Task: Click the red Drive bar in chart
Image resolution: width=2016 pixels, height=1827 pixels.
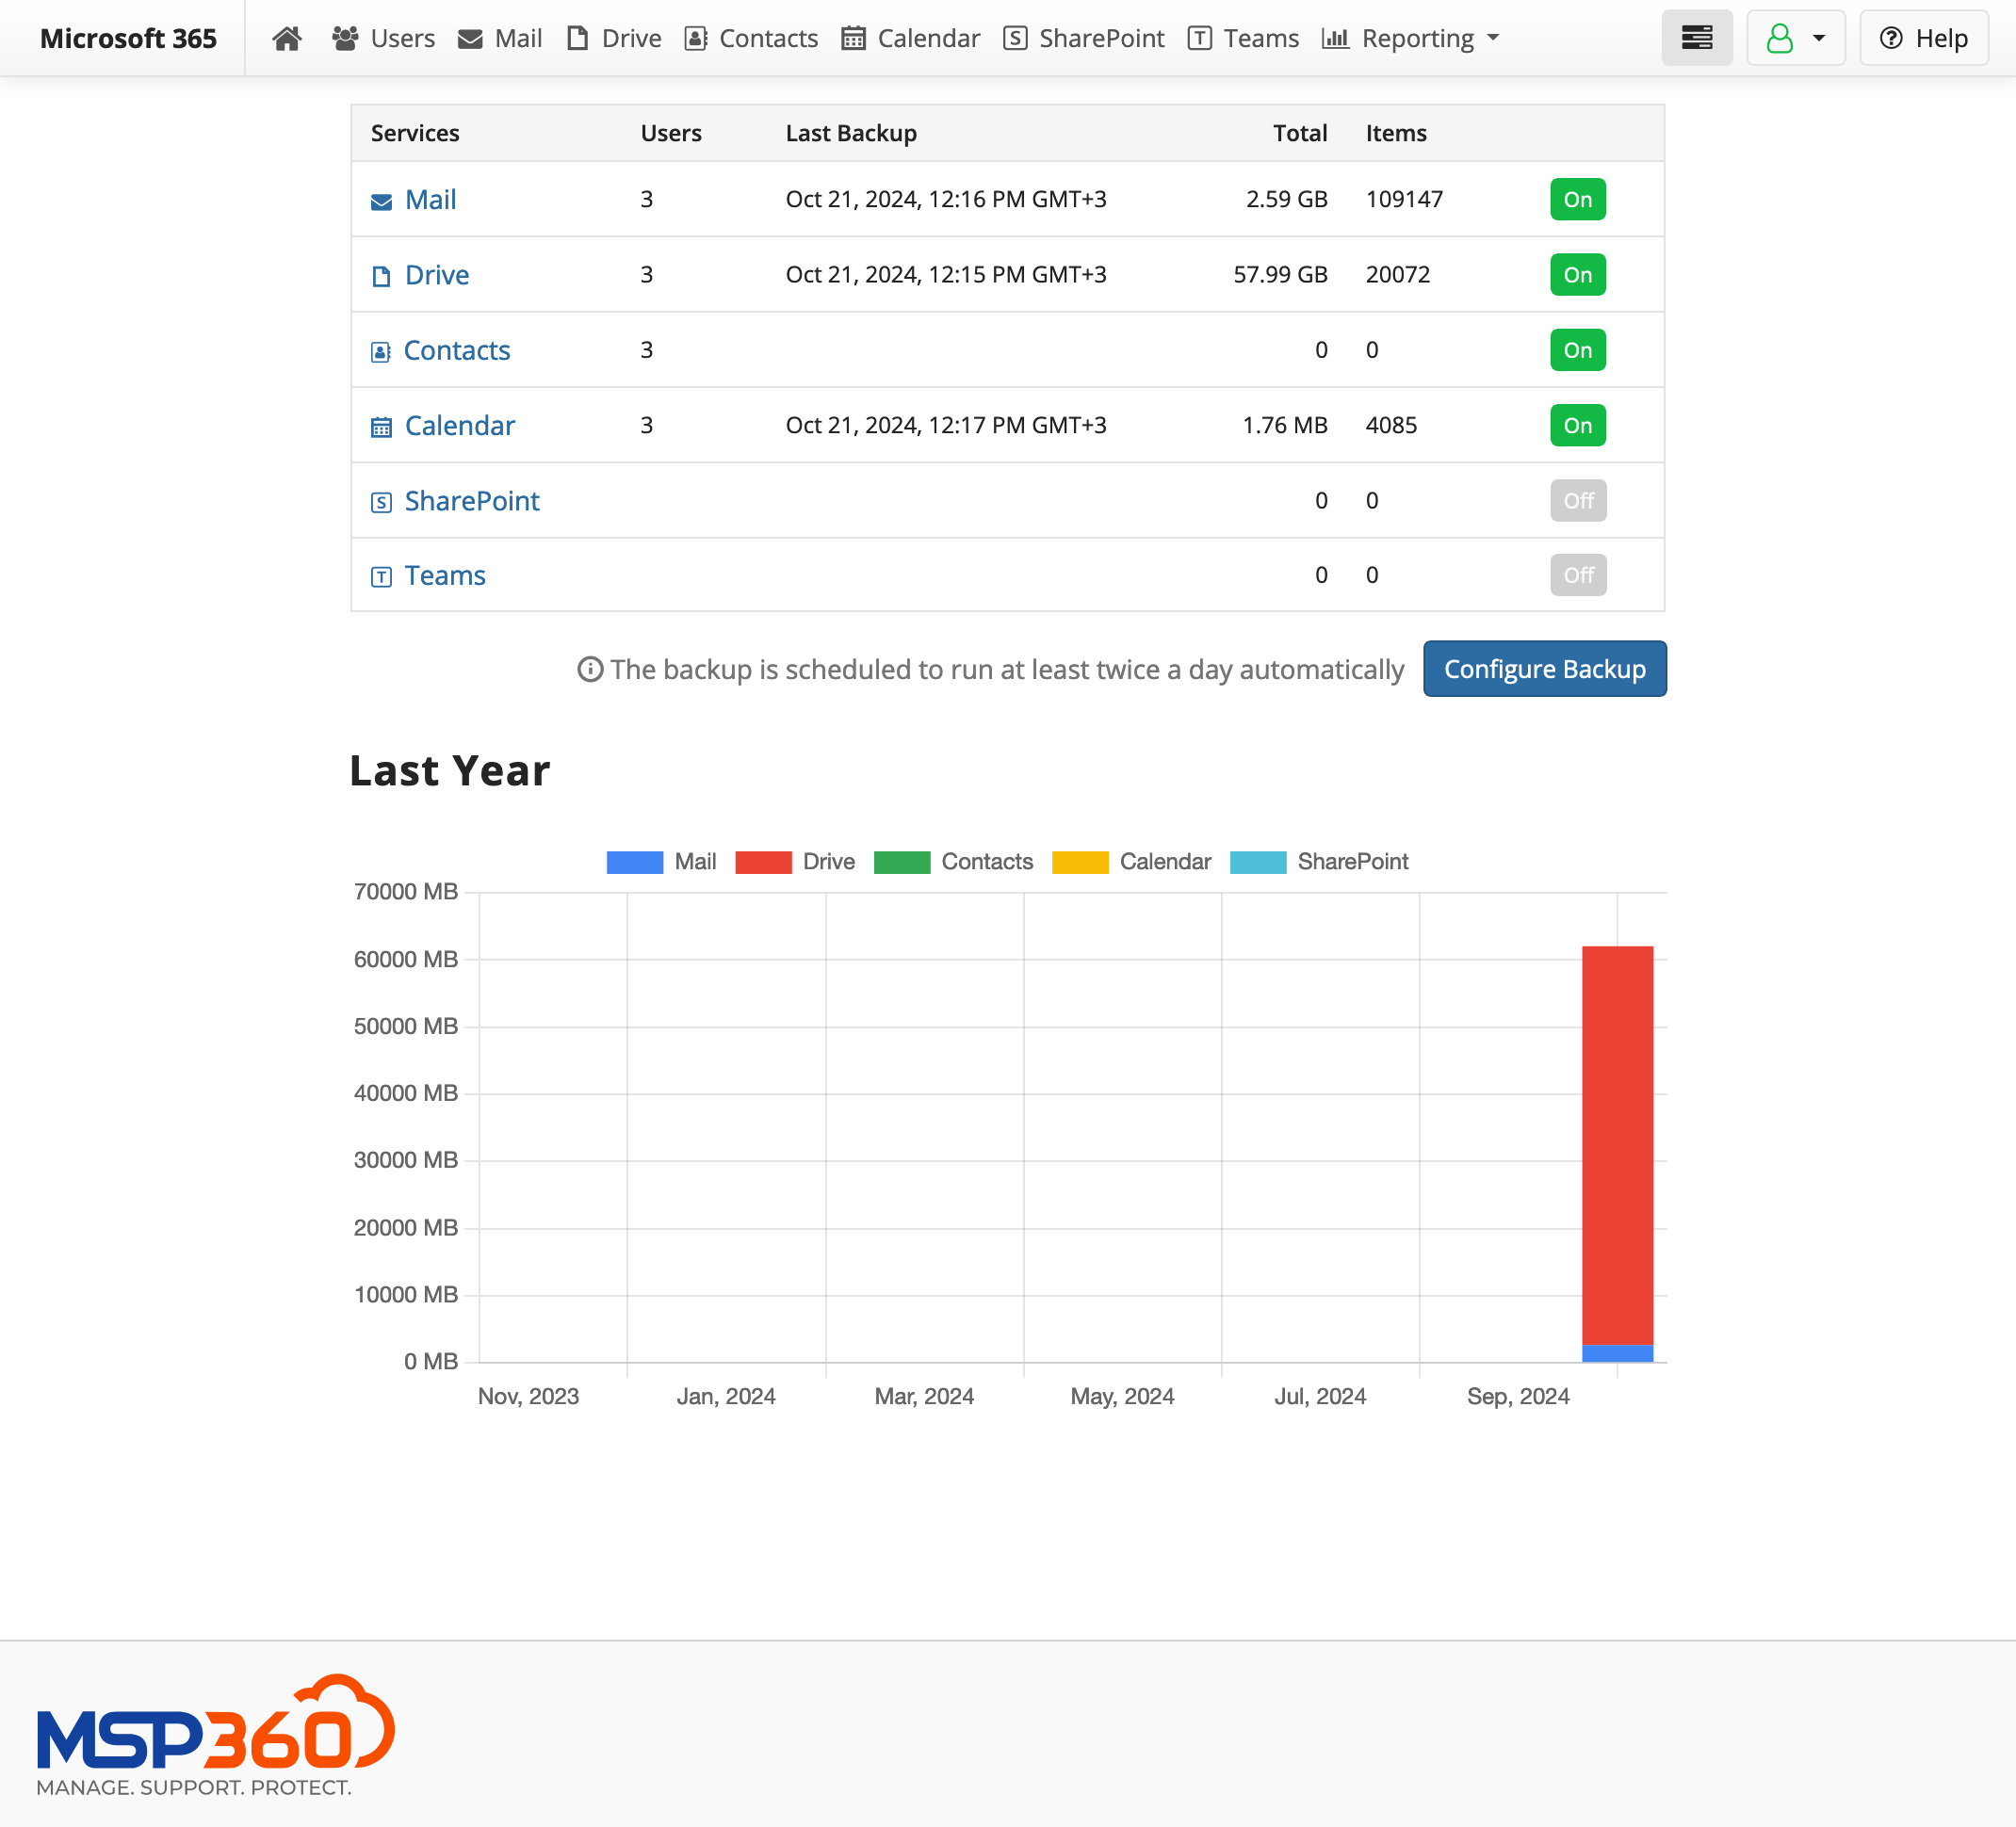Action: tap(1617, 1145)
